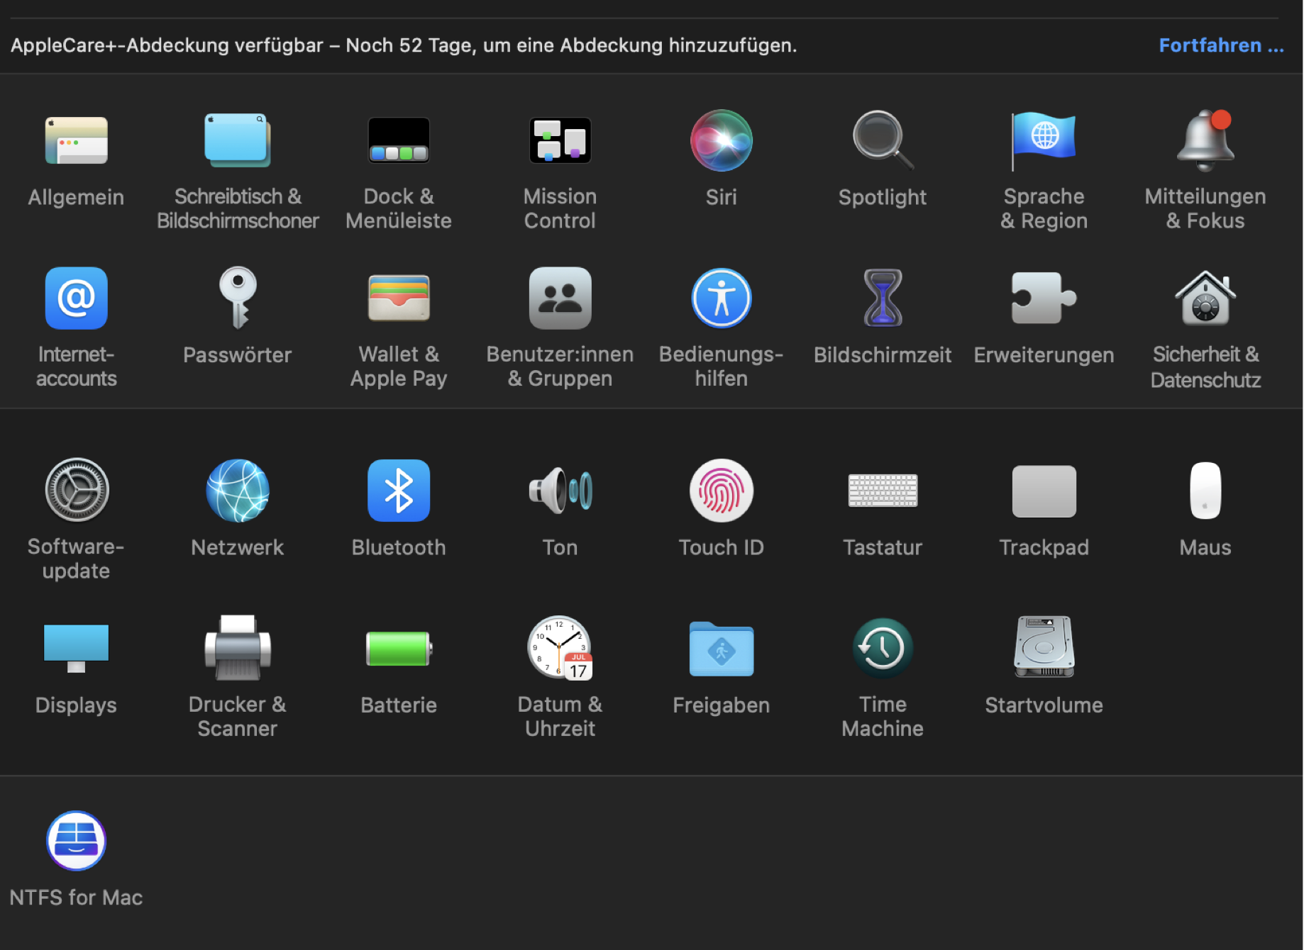Open Touch ID fingerprint settings
This screenshot has width=1304, height=950.
pos(722,490)
